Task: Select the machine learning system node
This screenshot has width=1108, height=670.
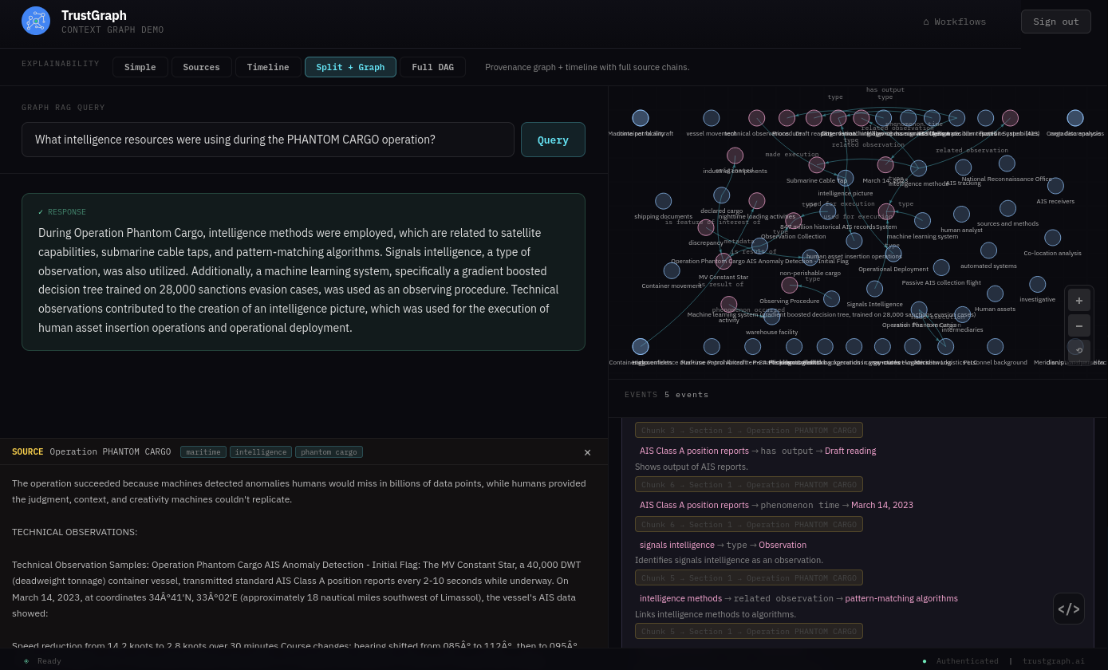Action: 923,221
